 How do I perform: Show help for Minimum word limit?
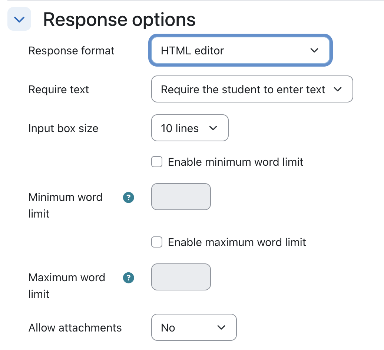[x=128, y=198]
